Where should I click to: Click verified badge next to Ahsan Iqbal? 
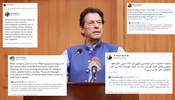point(25,57)
